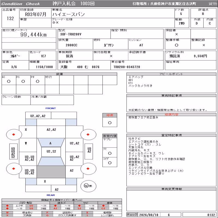Click the spare tire 有/無 indicator circle

[88, 186]
